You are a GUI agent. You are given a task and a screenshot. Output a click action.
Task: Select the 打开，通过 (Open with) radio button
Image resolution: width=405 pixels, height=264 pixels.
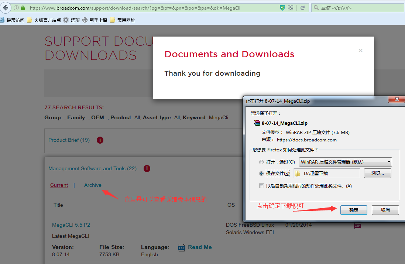[x=261, y=162]
